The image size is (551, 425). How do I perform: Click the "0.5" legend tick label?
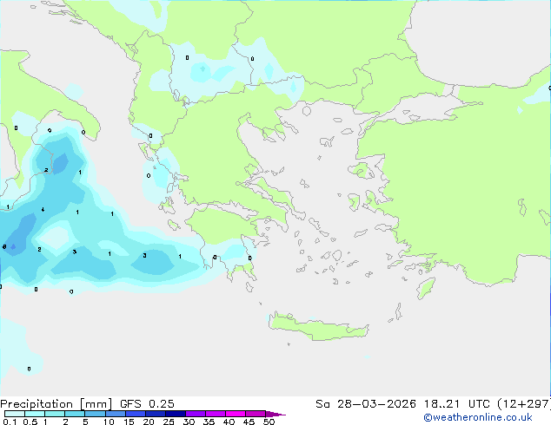point(30,422)
